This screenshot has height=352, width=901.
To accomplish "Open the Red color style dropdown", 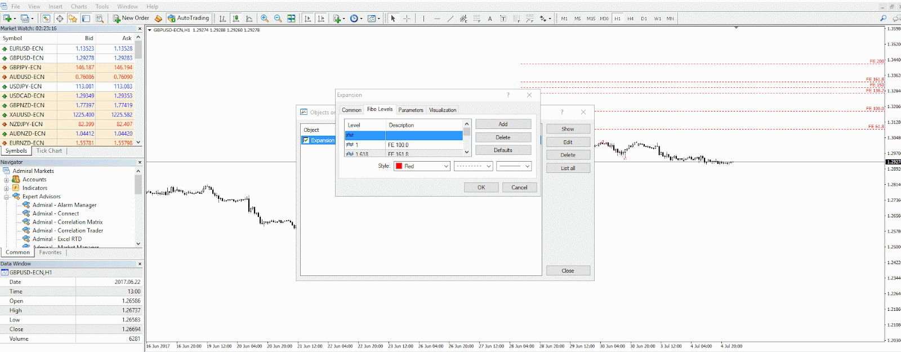I will pos(422,166).
